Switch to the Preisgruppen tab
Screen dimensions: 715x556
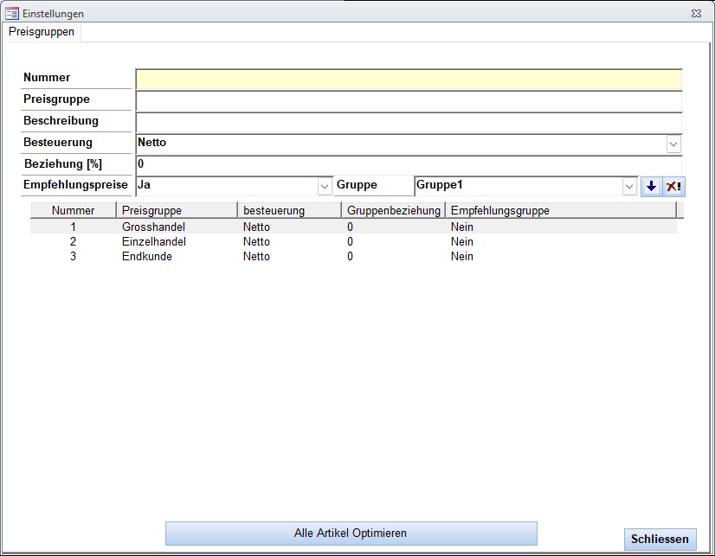tap(42, 32)
